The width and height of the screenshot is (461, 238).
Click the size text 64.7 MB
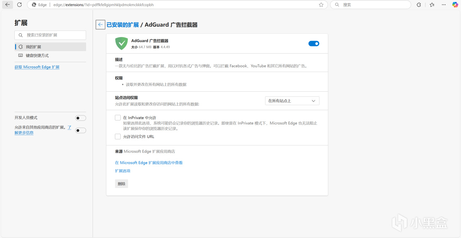(145, 47)
